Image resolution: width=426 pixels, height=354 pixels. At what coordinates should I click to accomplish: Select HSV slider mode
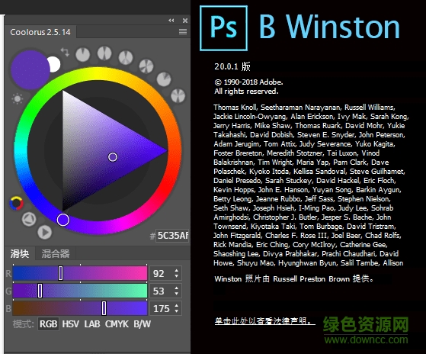click(71, 324)
